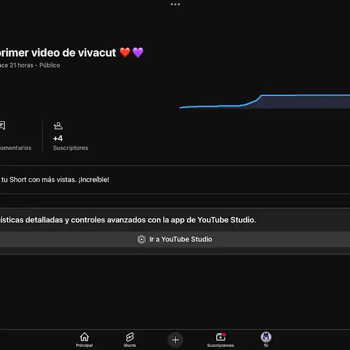The image size is (350, 350).
Task: Click the three-dot handle at top
Action: click(x=175, y=4)
